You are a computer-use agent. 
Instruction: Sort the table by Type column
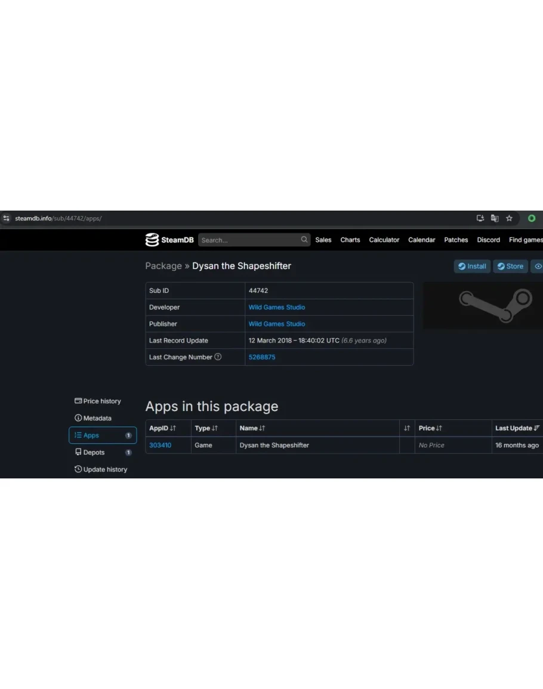(x=206, y=428)
